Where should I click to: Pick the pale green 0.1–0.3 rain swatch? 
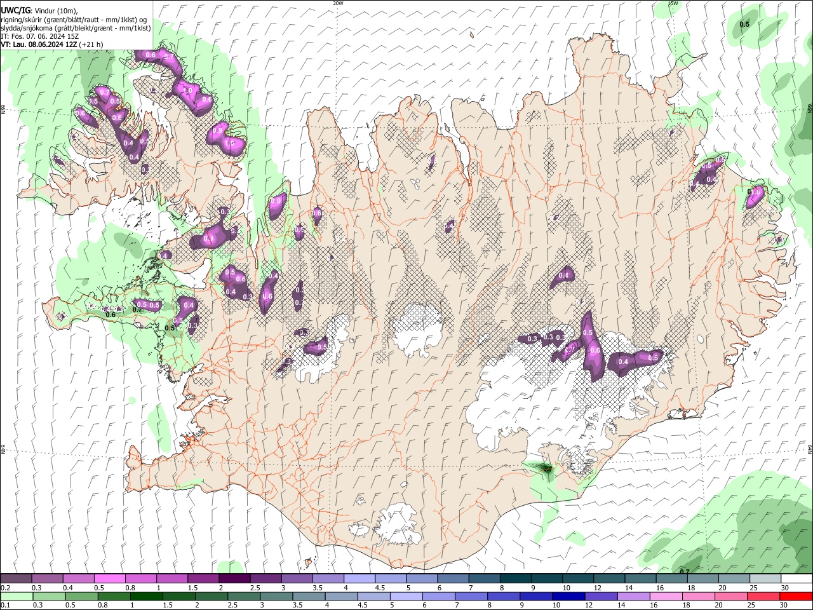pyautogui.click(x=17, y=596)
